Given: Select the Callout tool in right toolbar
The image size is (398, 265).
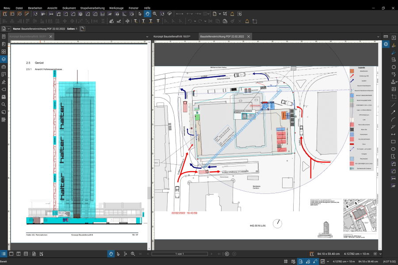Looking at the screenshot, I should [394, 74].
